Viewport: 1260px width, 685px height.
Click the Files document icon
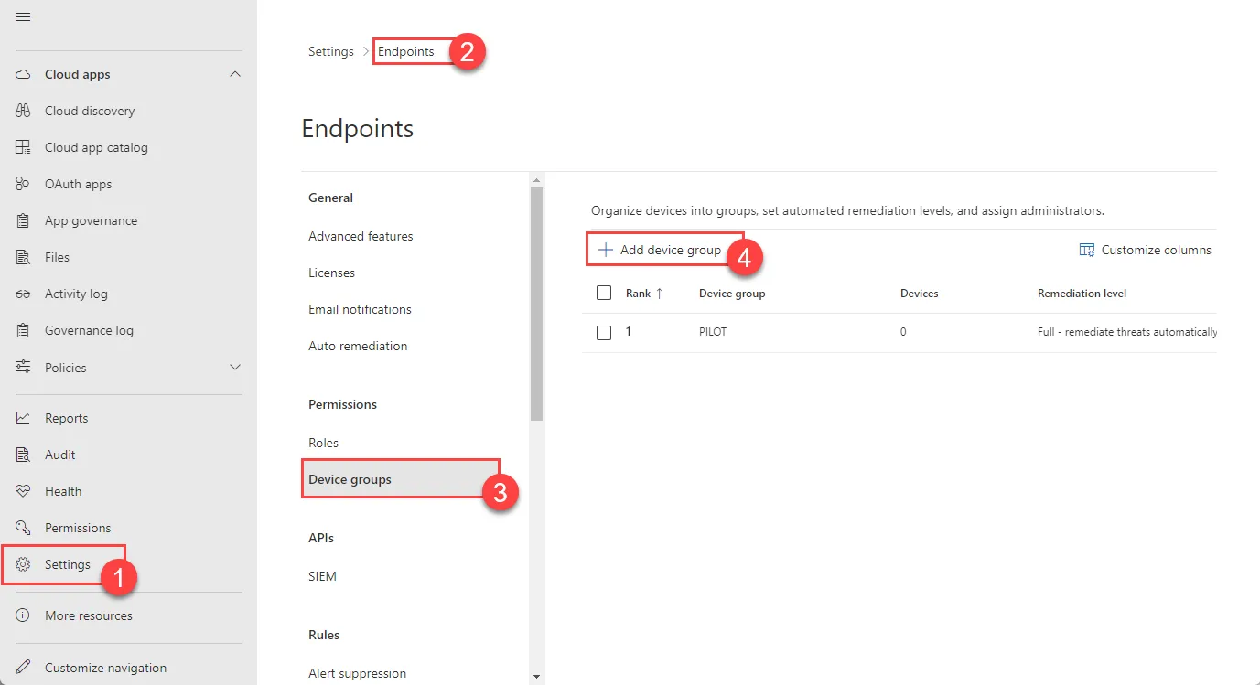pyautogui.click(x=23, y=257)
